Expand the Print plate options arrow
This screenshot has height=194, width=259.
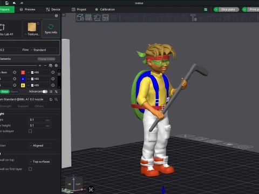click(x=244, y=10)
